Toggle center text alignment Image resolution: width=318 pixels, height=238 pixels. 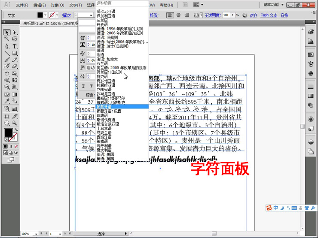[178, 15]
